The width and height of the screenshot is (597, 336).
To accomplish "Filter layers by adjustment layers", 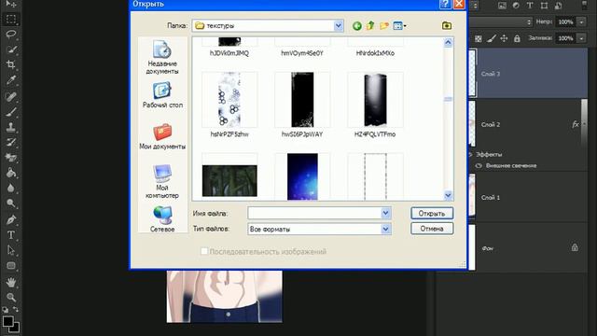I will [516, 6].
